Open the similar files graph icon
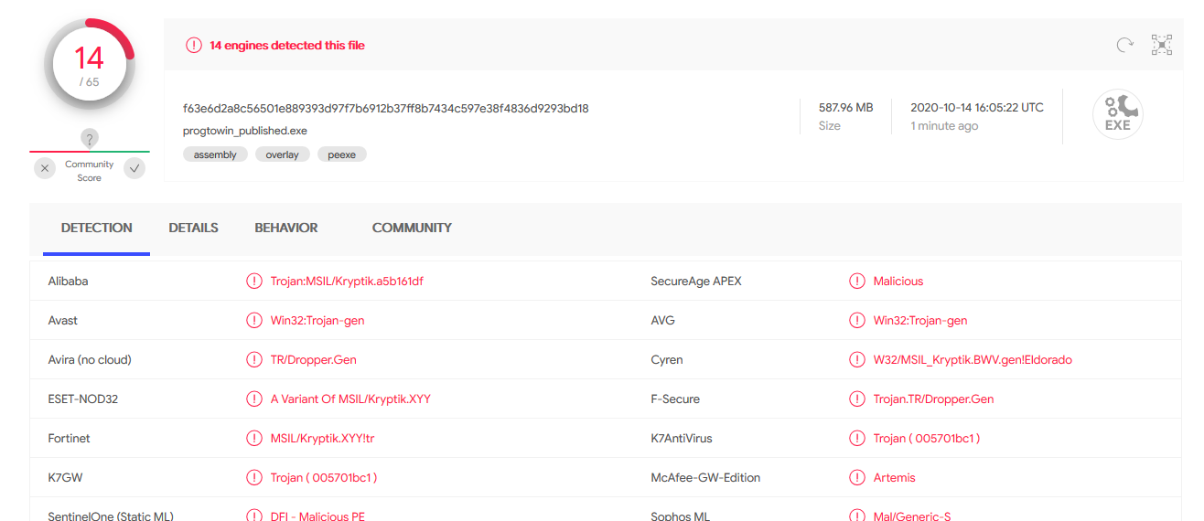 click(x=1162, y=44)
